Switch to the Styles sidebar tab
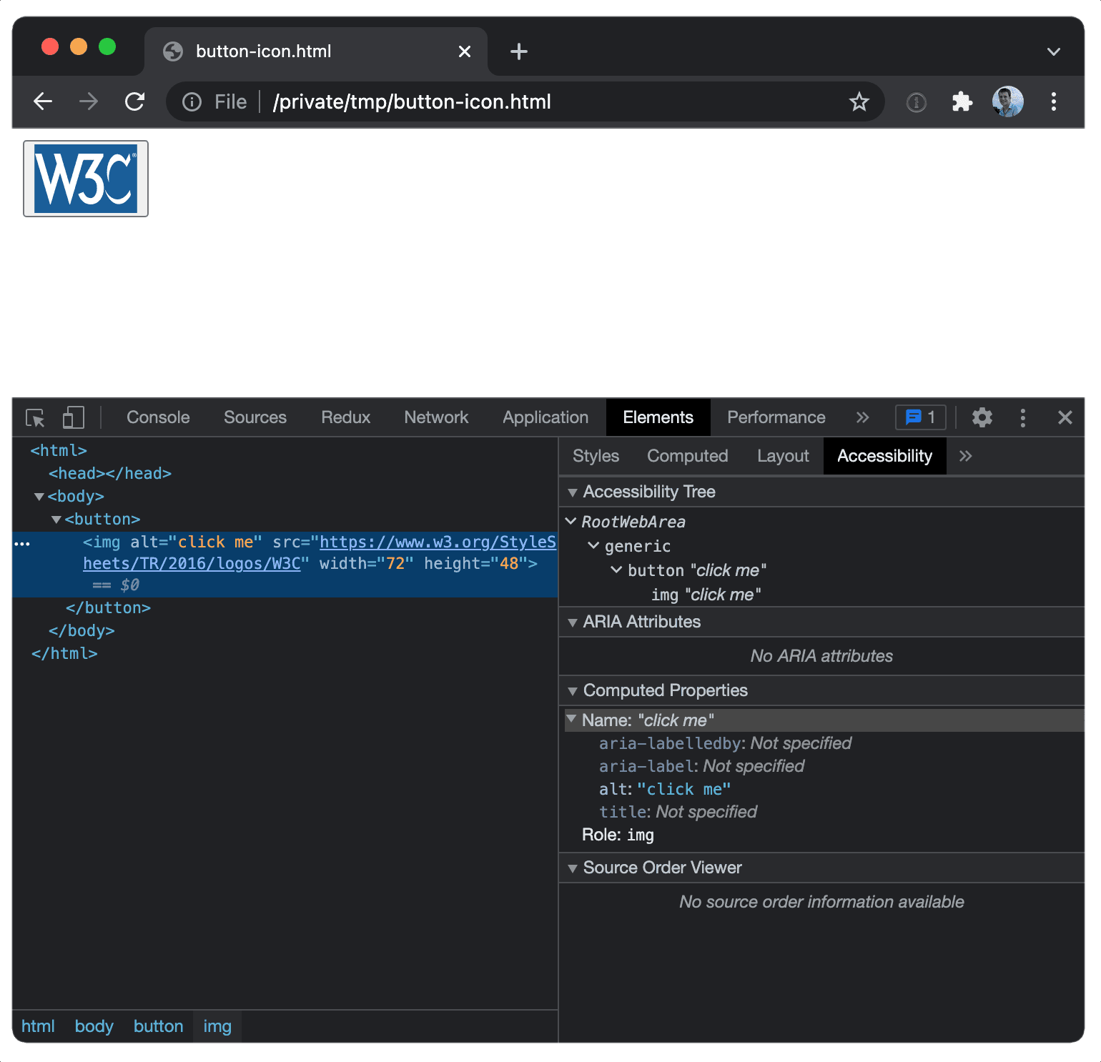This screenshot has width=1101, height=1062. coord(596,456)
